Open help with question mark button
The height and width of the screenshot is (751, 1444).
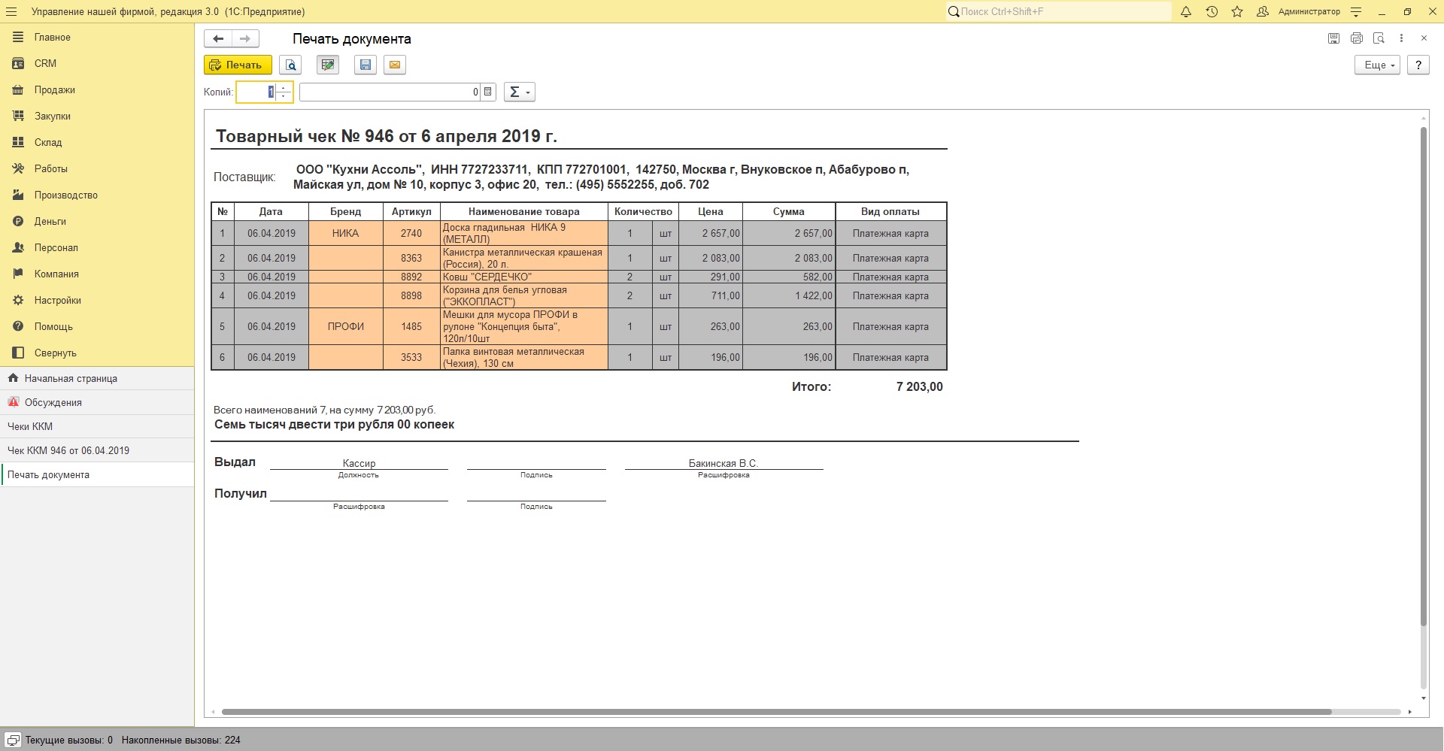click(1418, 65)
